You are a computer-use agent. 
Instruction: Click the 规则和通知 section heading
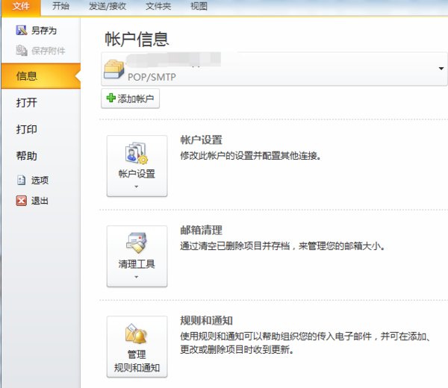(206, 320)
